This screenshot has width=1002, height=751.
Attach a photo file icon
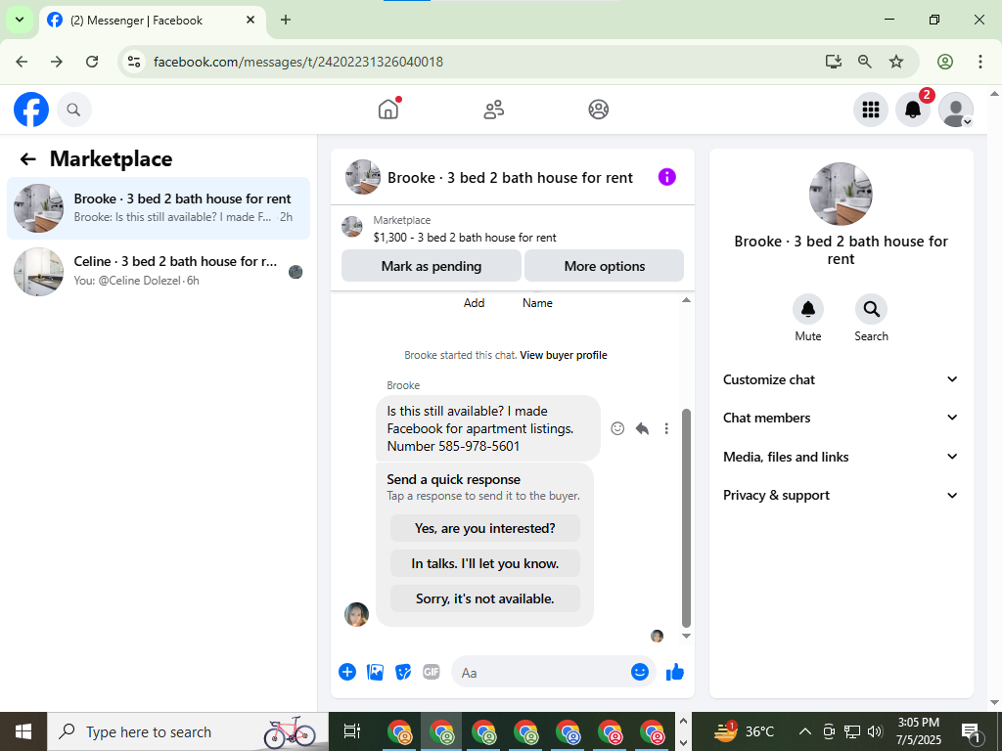[x=375, y=672]
